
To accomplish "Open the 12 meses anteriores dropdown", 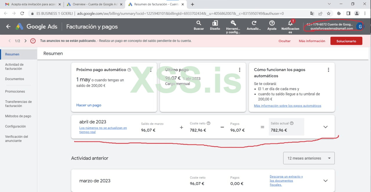I will (309, 158).
